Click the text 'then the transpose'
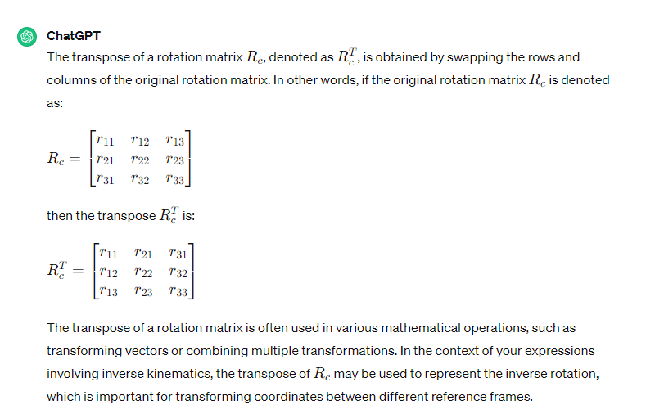 [x=102, y=216]
